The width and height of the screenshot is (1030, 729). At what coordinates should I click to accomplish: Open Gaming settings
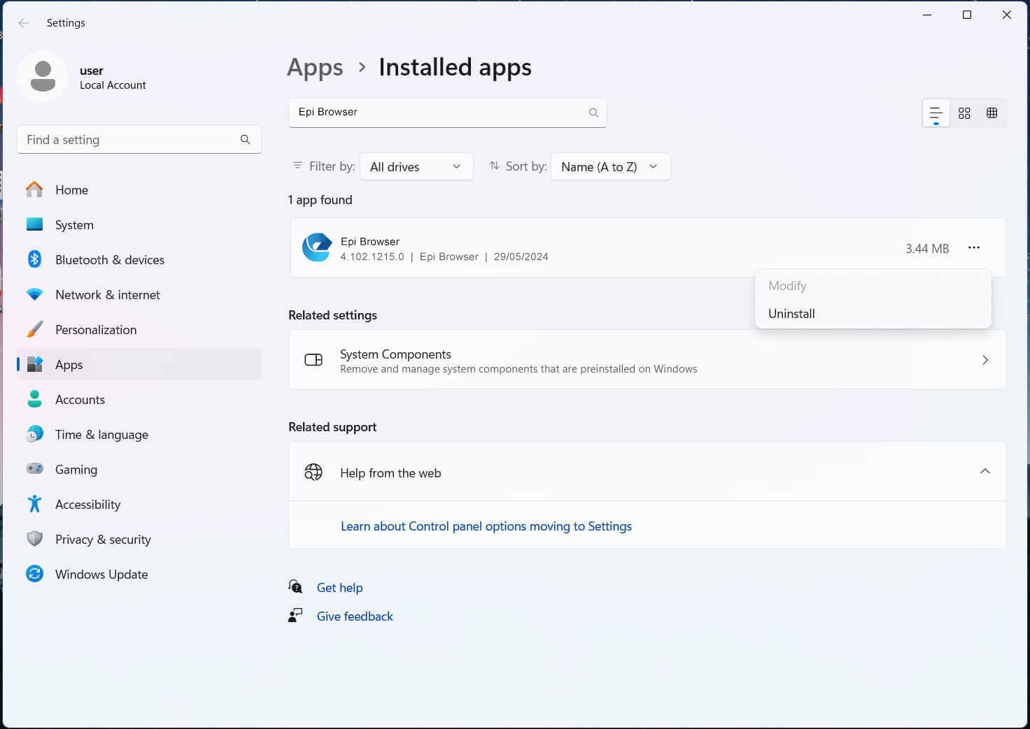139,469
